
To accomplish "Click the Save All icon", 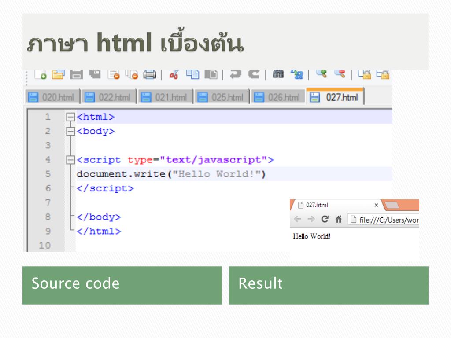I will pos(95,74).
